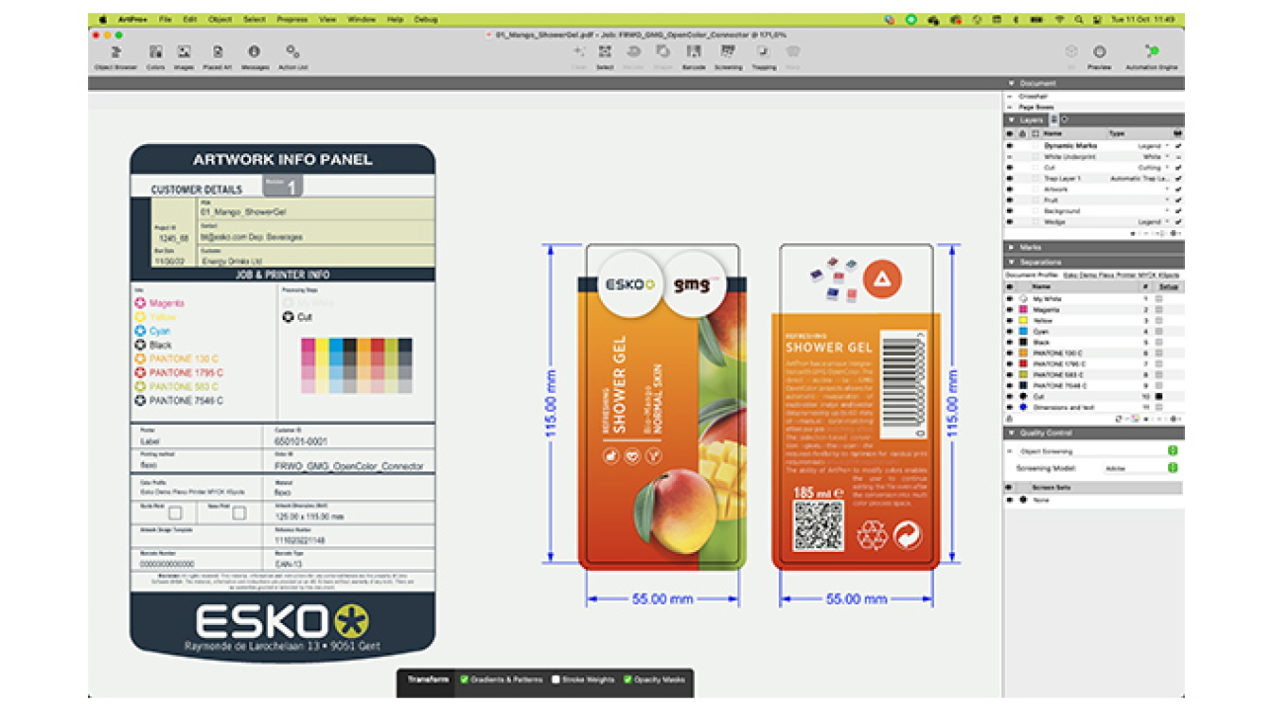This screenshot has width=1265, height=711.
Task: Click the PANTONE 130 C separation icon
Action: [x=1023, y=353]
